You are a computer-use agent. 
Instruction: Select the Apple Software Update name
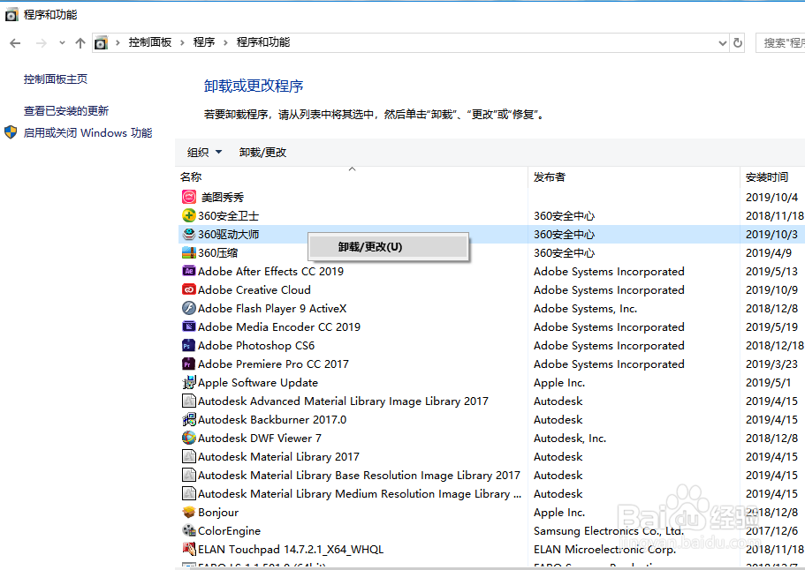pyautogui.click(x=258, y=382)
